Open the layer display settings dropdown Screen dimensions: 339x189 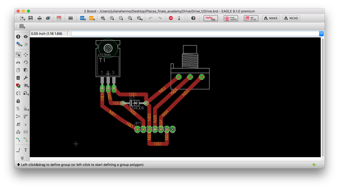pyautogui.click(x=19, y=44)
